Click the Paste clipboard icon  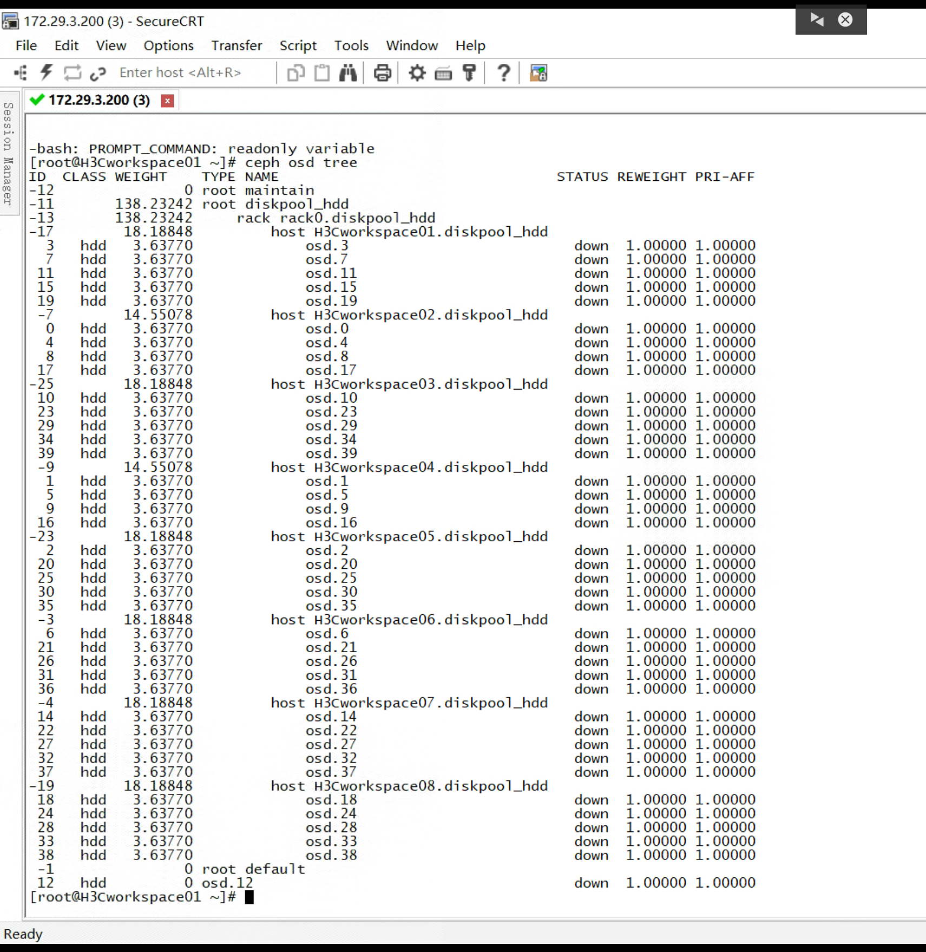pos(322,73)
